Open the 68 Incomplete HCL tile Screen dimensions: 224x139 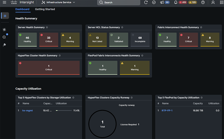pyautogui.click(x=140, y=40)
